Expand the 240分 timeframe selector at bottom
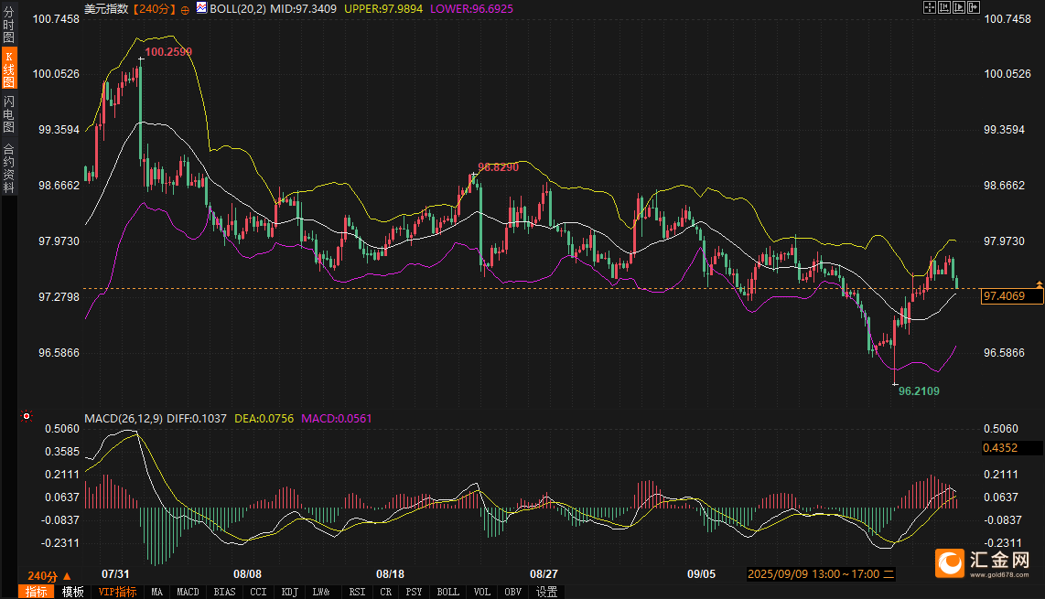This screenshot has width=1045, height=599. 48,575
